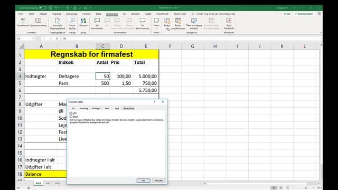The width and height of the screenshot is (338, 190).
Task: Select row header 6
Action: 20,90
